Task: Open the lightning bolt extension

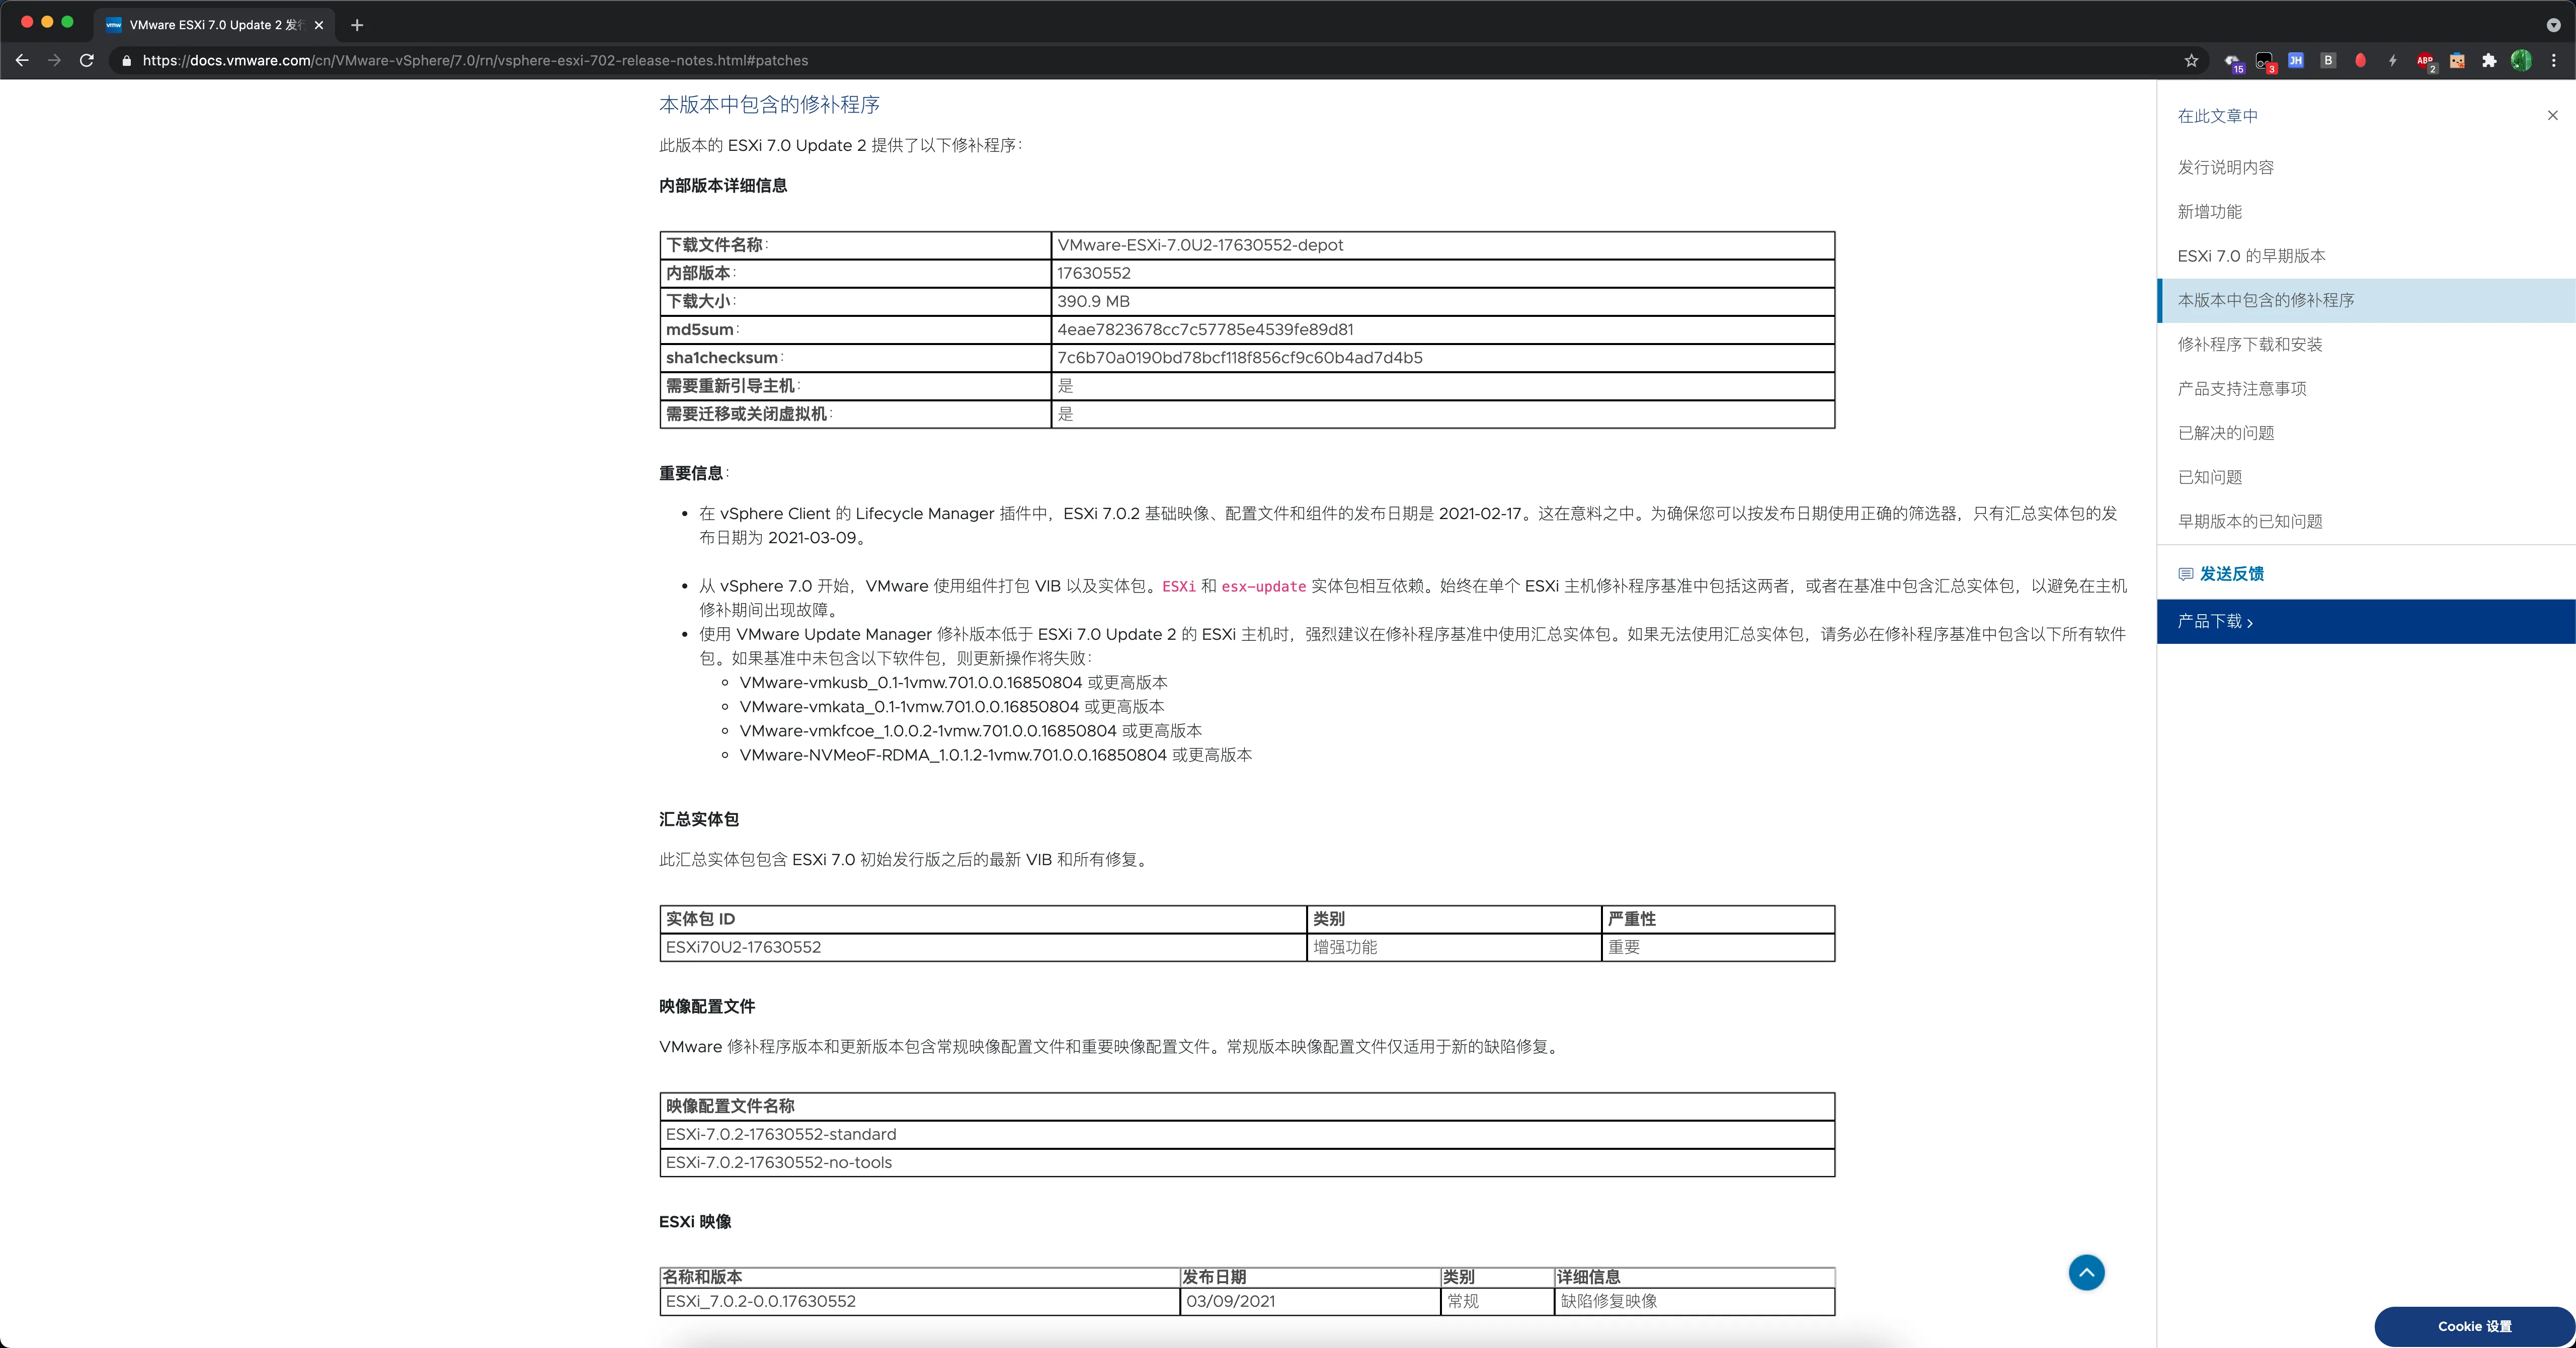Action: point(2392,60)
